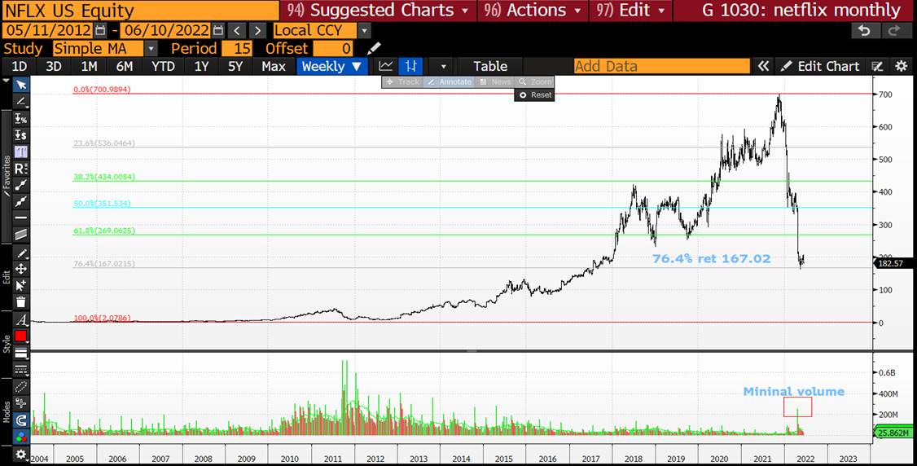Toggle the lock crosshair mode
The width and height of the screenshot is (917, 466).
click(x=21, y=403)
